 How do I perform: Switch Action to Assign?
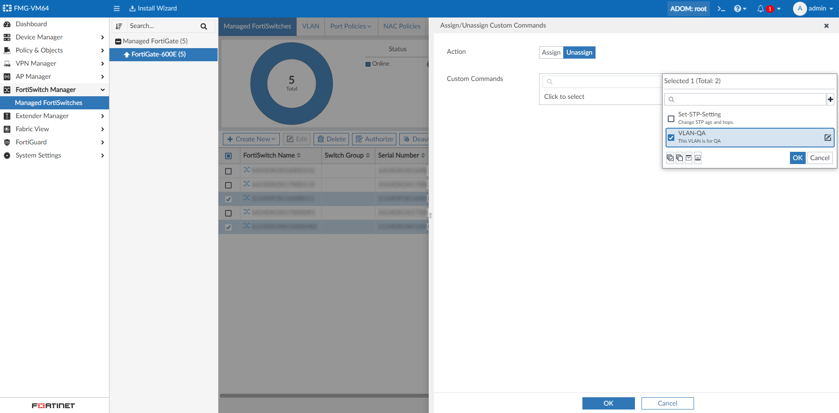point(551,52)
